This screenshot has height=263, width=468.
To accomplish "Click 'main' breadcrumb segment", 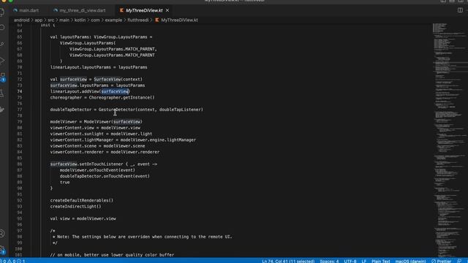I will coord(64,20).
